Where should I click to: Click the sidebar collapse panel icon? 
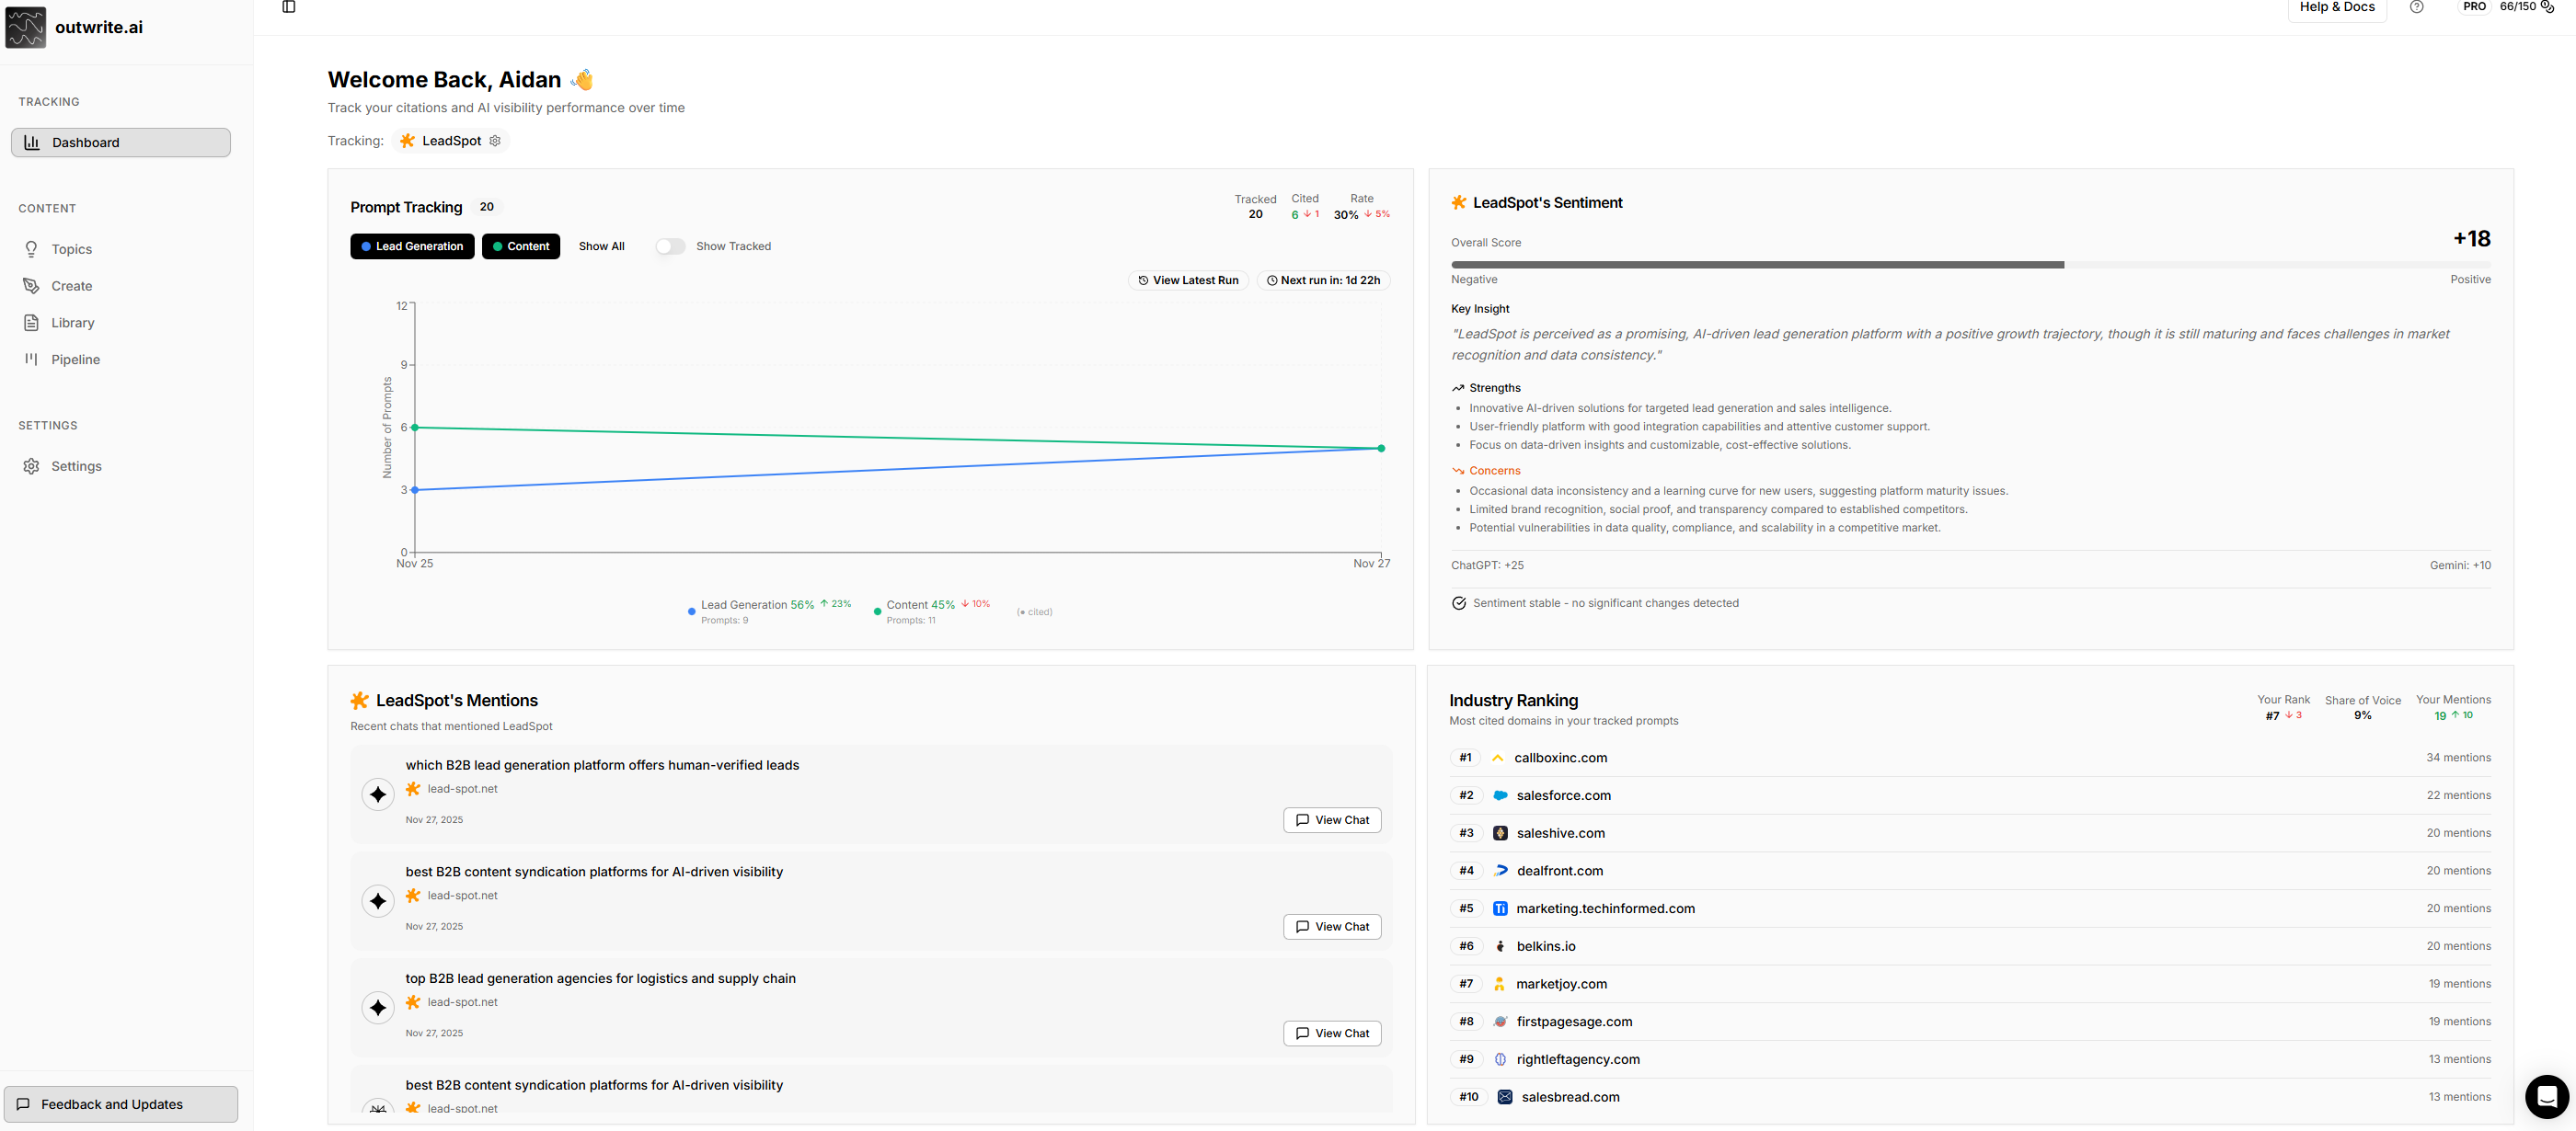pyautogui.click(x=289, y=7)
